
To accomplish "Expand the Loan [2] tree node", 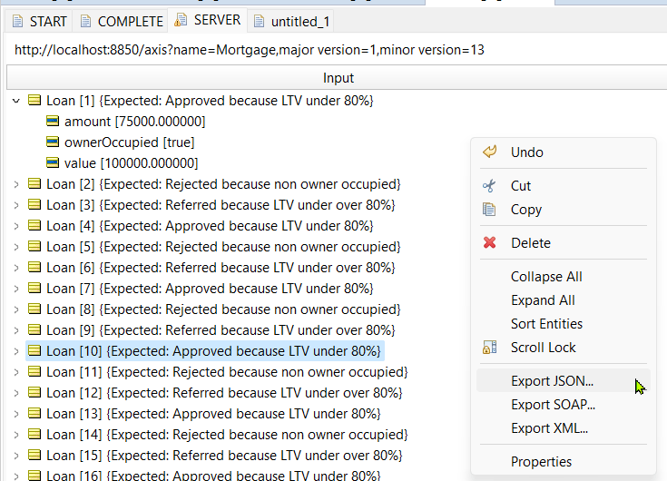I will 15,184.
